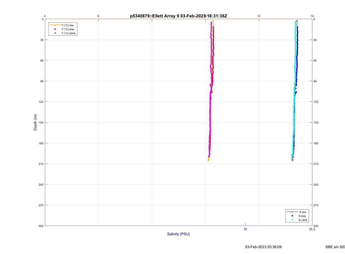
Task: Click the 120 tick on left depth axis
Action: (41, 102)
